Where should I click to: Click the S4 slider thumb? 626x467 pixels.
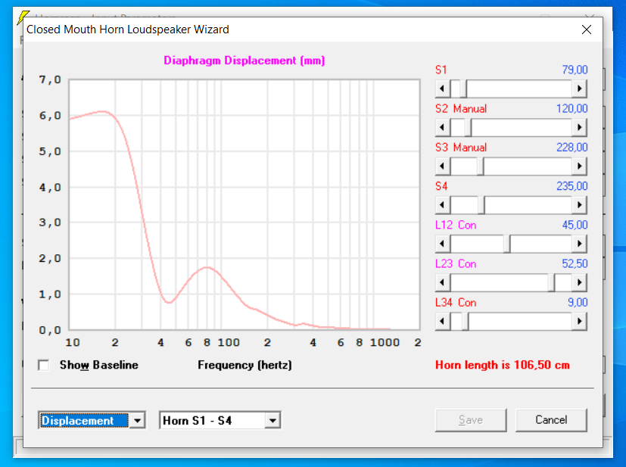[x=481, y=205]
